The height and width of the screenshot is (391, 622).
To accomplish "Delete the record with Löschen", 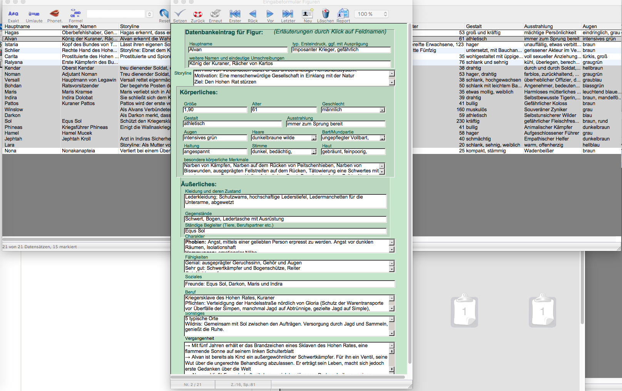I will tap(325, 16).
